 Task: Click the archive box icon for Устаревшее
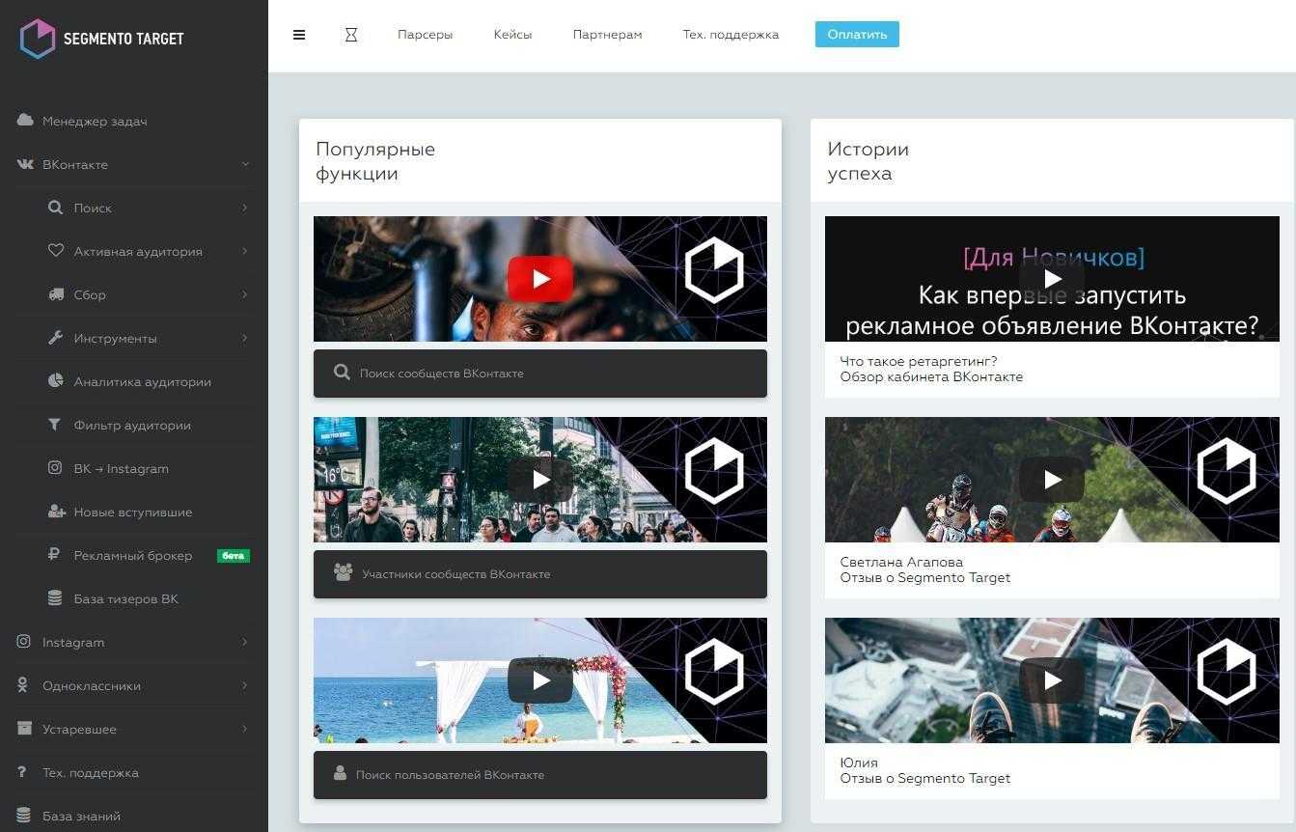[24, 729]
